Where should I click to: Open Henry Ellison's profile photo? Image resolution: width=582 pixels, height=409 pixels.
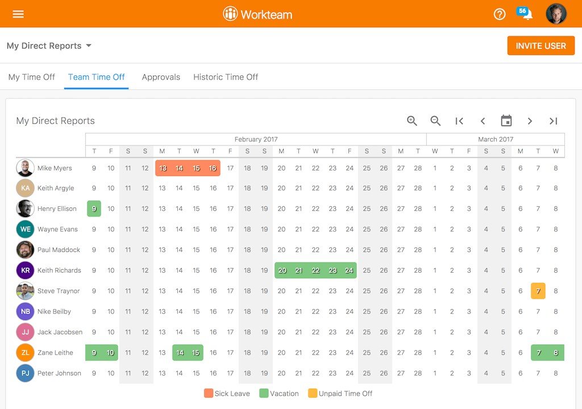click(25, 208)
